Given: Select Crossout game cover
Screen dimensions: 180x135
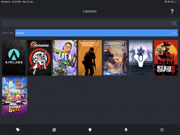Looking at the screenshot, I should pyautogui.click(x=115, y=58).
